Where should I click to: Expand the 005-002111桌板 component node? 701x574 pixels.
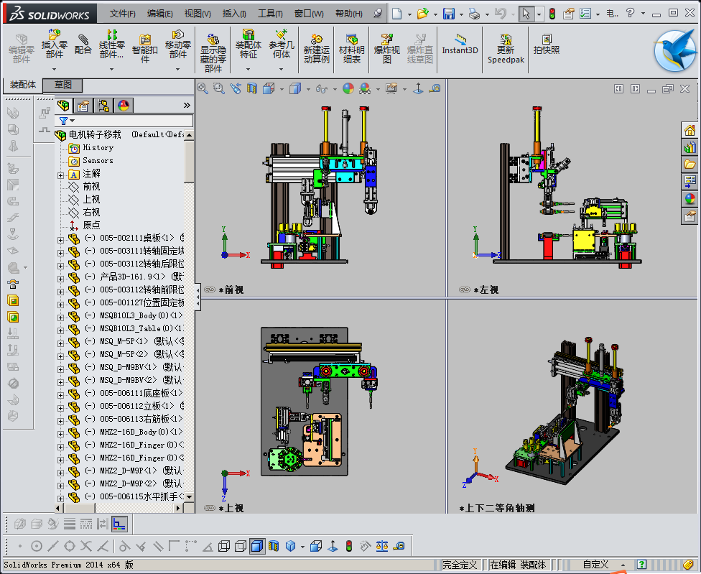pos(61,239)
